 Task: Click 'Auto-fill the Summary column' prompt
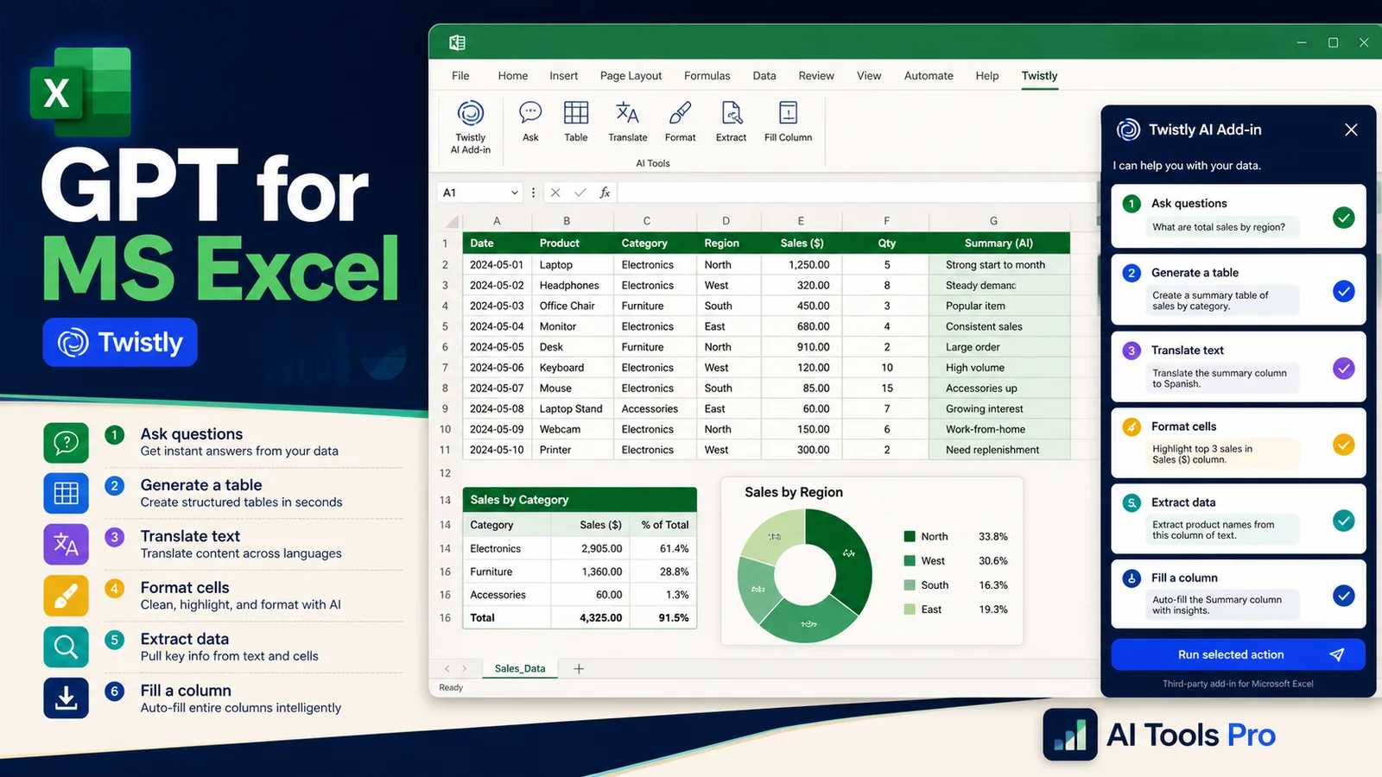pos(1221,605)
